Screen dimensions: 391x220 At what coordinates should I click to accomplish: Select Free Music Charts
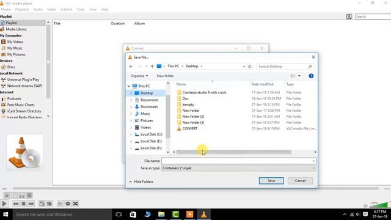point(21,105)
